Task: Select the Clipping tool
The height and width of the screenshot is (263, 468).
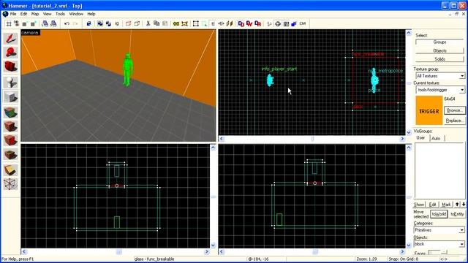Action: 11,170
